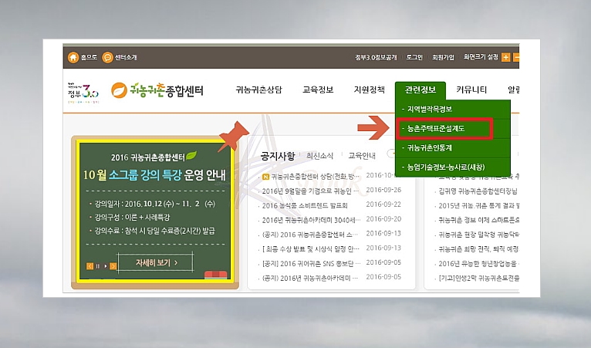Open notice (공지) 2016 귀농귀촌종합센터 소…
This screenshot has height=348, width=591.
pos(311,235)
